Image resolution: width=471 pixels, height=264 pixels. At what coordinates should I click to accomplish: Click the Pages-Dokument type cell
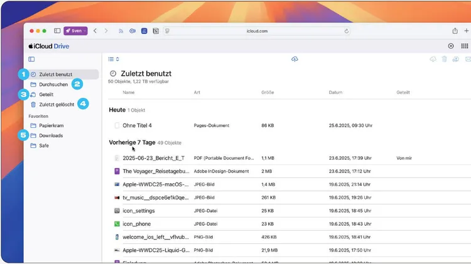click(212, 125)
